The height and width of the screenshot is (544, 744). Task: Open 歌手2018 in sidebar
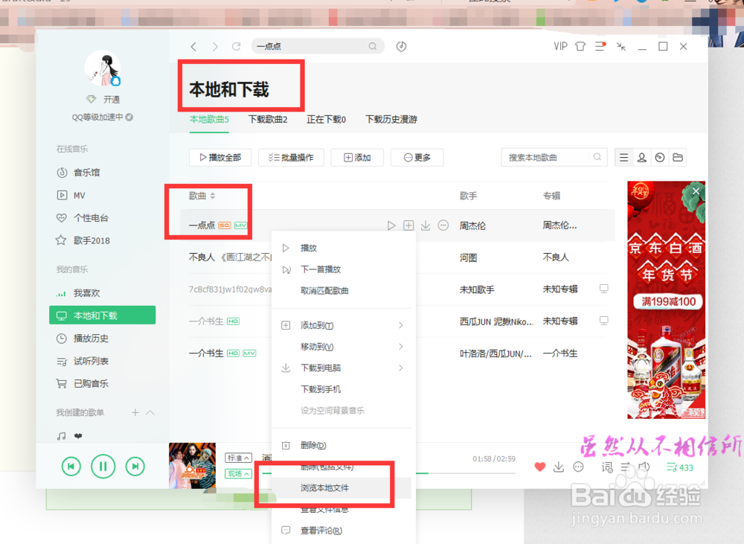(x=92, y=240)
